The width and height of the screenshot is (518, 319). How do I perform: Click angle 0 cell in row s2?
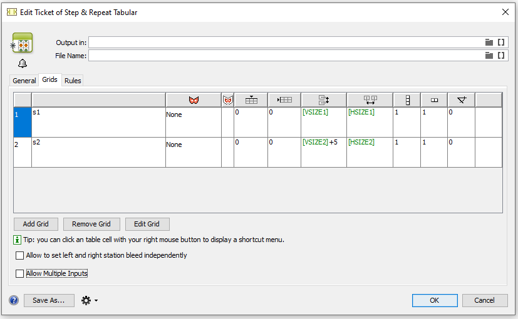[462, 152]
